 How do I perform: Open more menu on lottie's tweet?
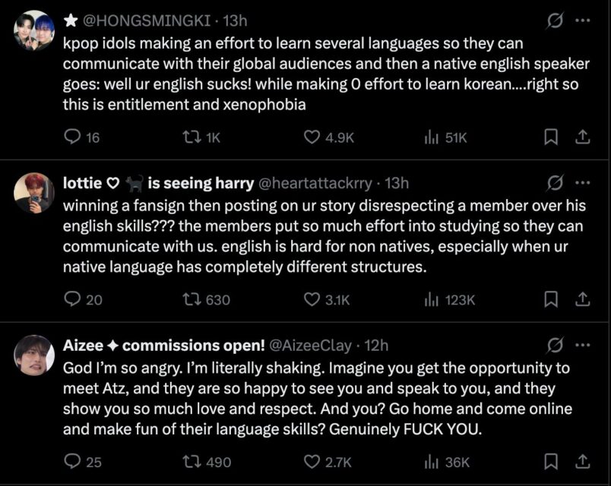click(583, 183)
